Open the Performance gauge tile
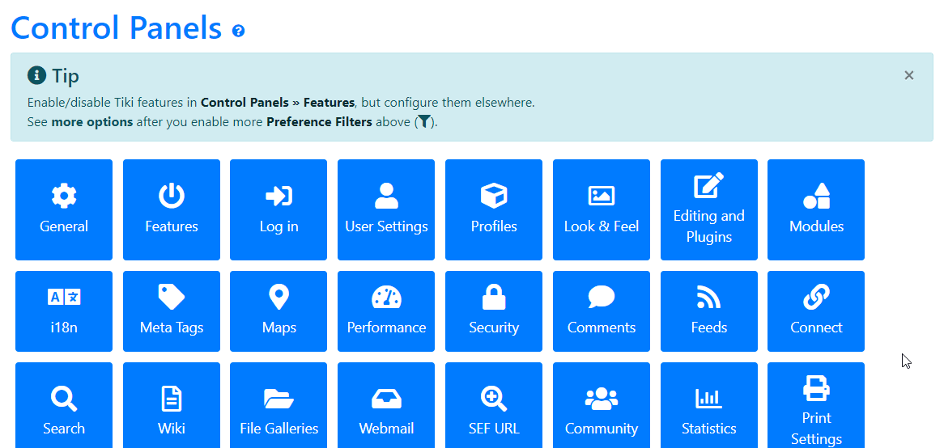Viewport: 944px width, 448px height. (x=386, y=311)
